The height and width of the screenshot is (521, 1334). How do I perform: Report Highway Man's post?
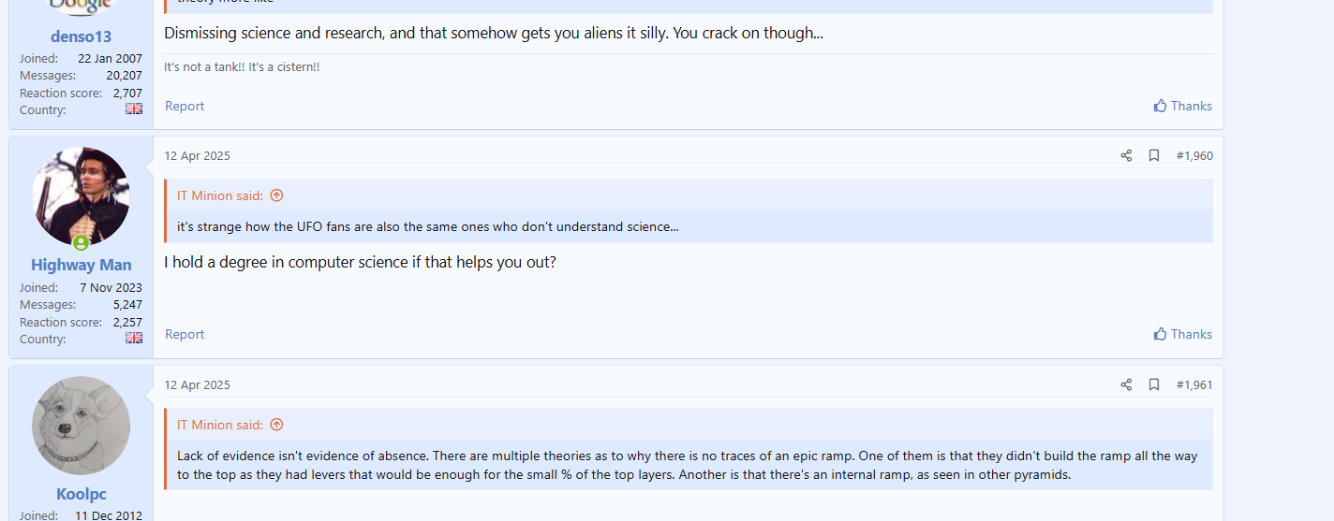185,334
